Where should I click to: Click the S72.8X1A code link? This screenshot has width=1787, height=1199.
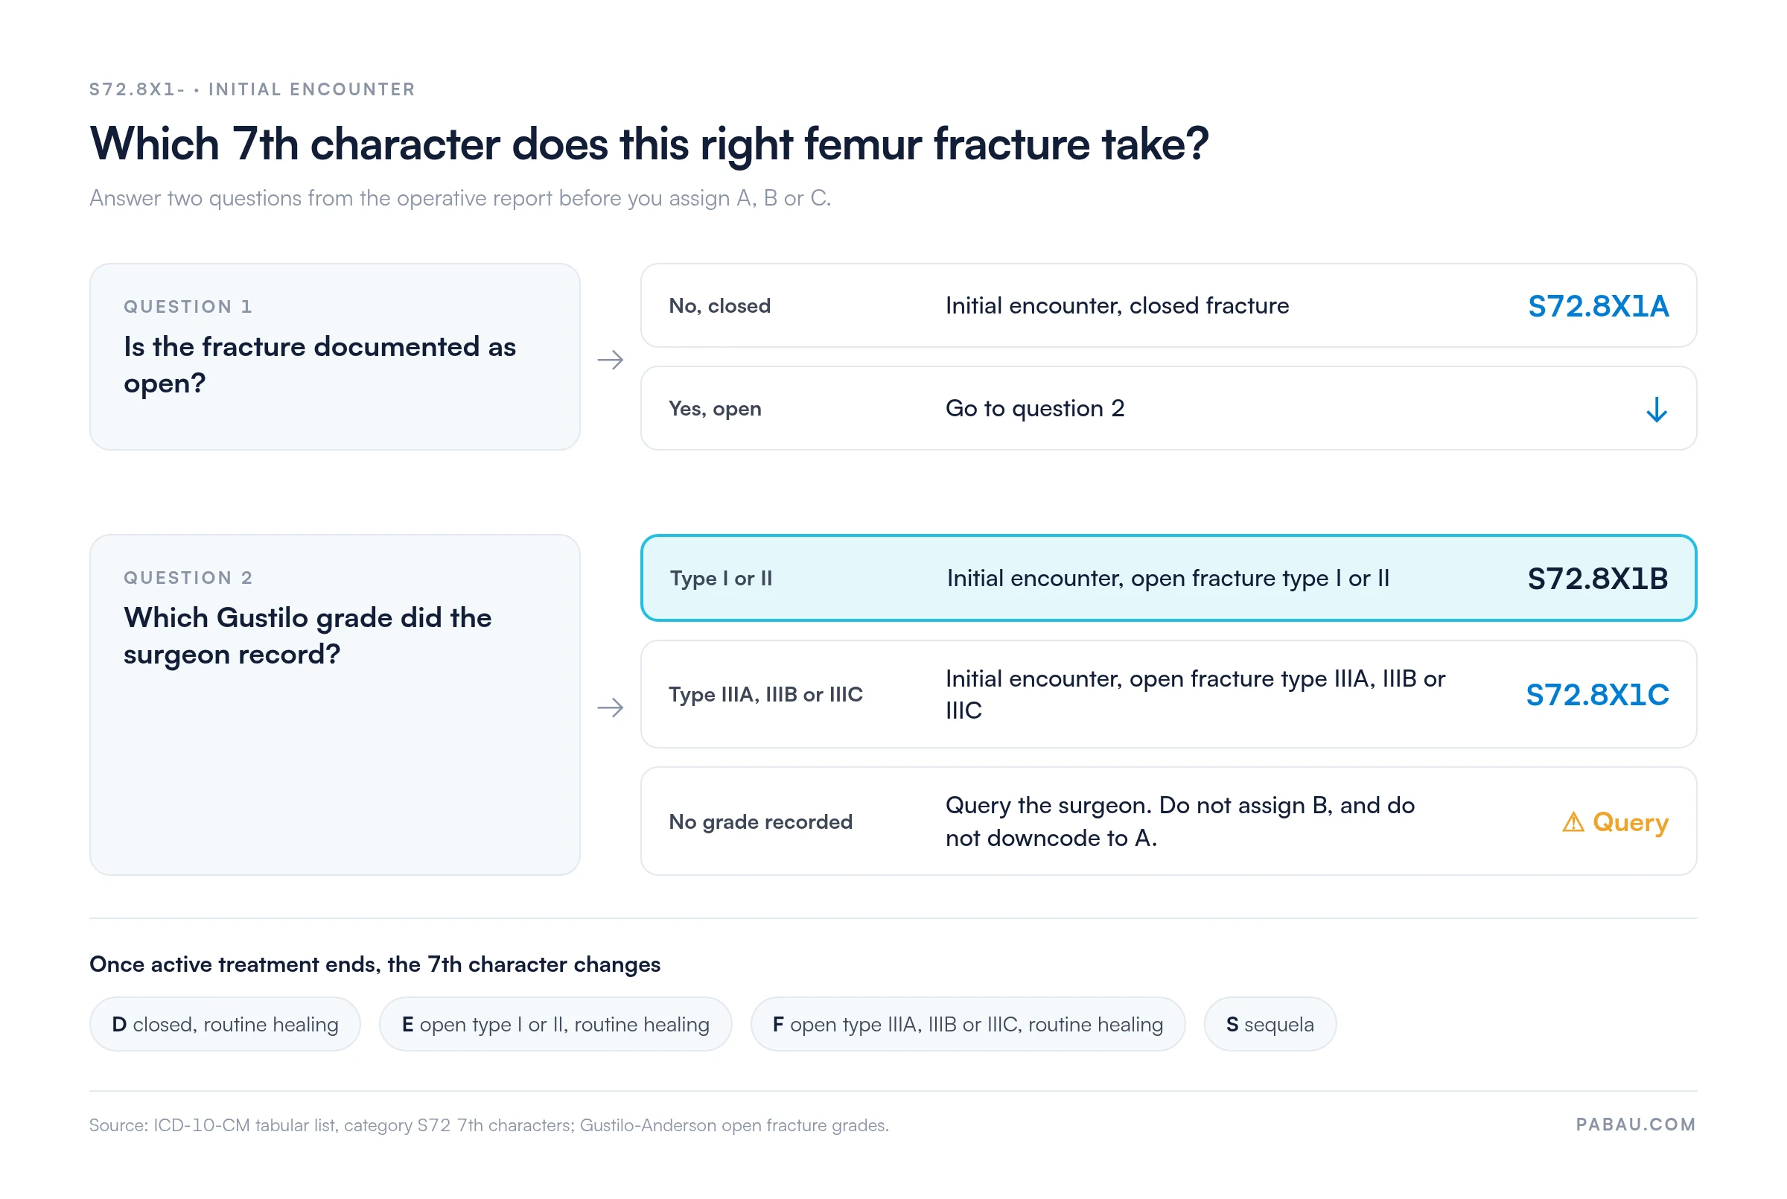point(1597,306)
